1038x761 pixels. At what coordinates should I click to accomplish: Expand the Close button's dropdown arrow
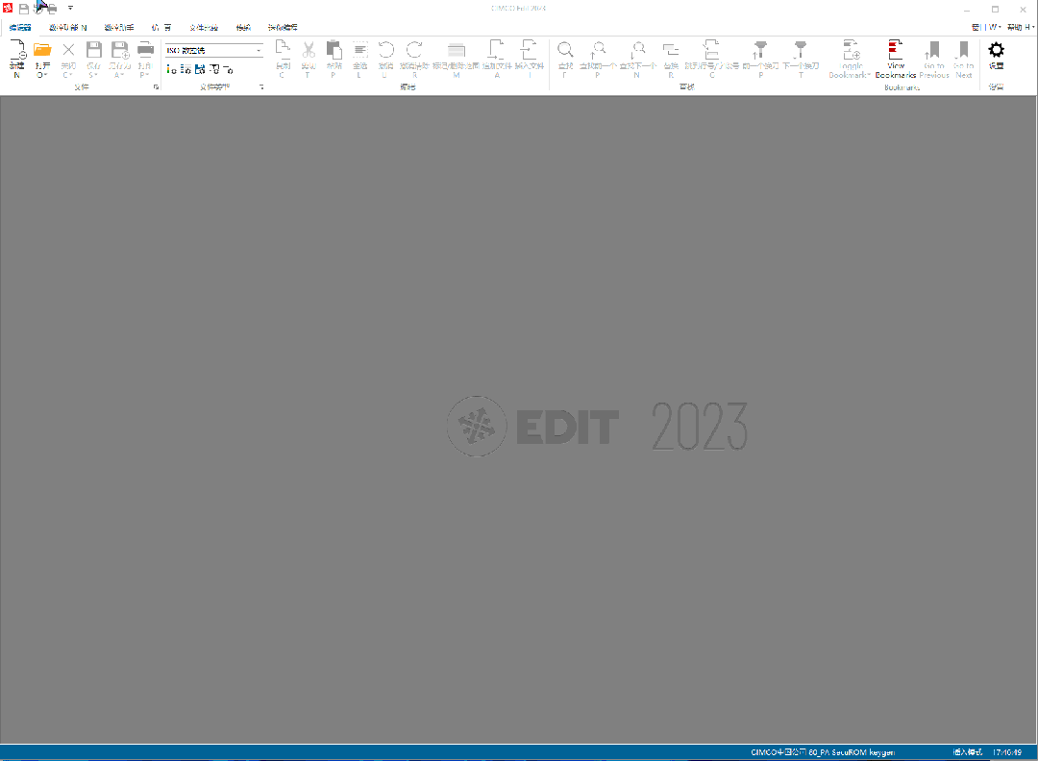pos(71,75)
